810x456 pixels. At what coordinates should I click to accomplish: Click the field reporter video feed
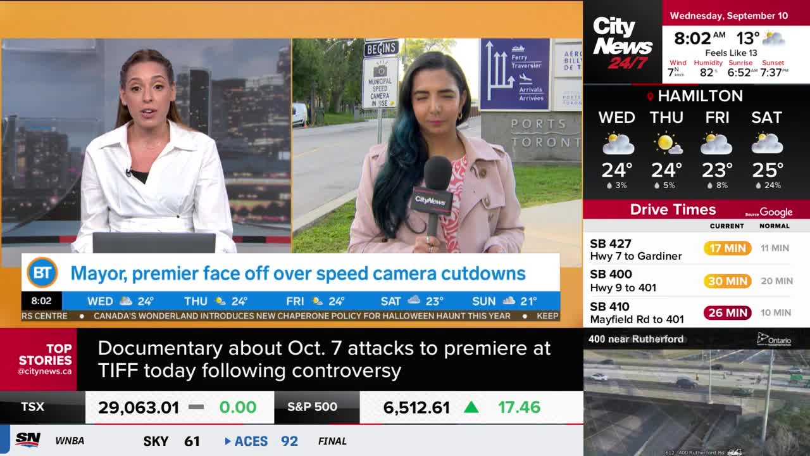(x=437, y=146)
